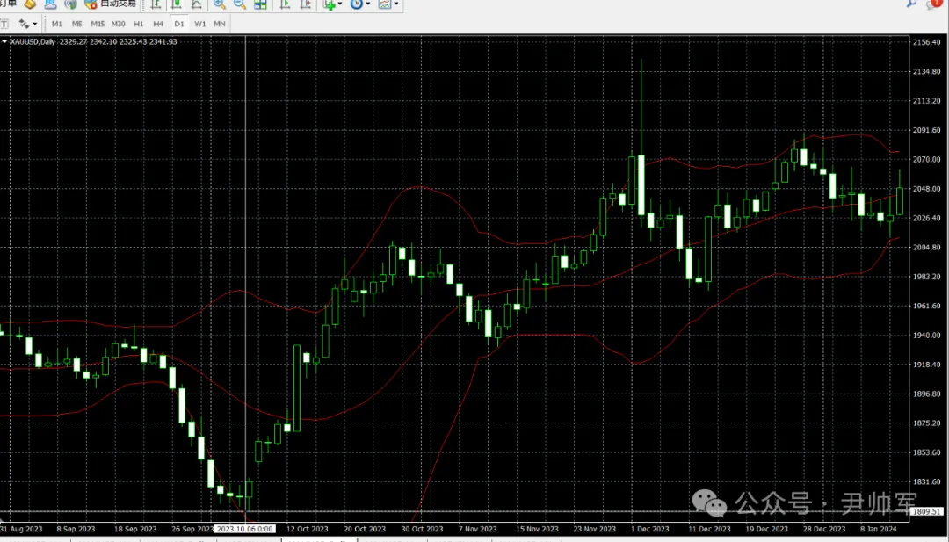Open the indicators list dropdown
The image size is (949, 542).
333,4
